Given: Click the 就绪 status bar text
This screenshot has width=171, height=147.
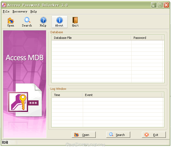Looking at the screenshot, I should click(5, 142).
